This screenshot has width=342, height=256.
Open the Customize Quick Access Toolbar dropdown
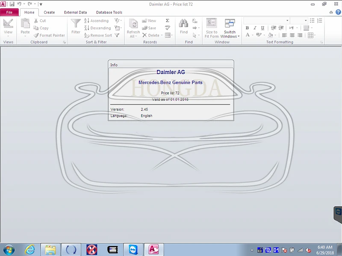(41, 4)
